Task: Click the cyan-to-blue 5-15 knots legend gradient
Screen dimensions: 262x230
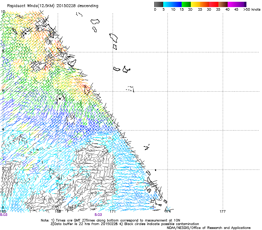Action: (x=172, y=4)
